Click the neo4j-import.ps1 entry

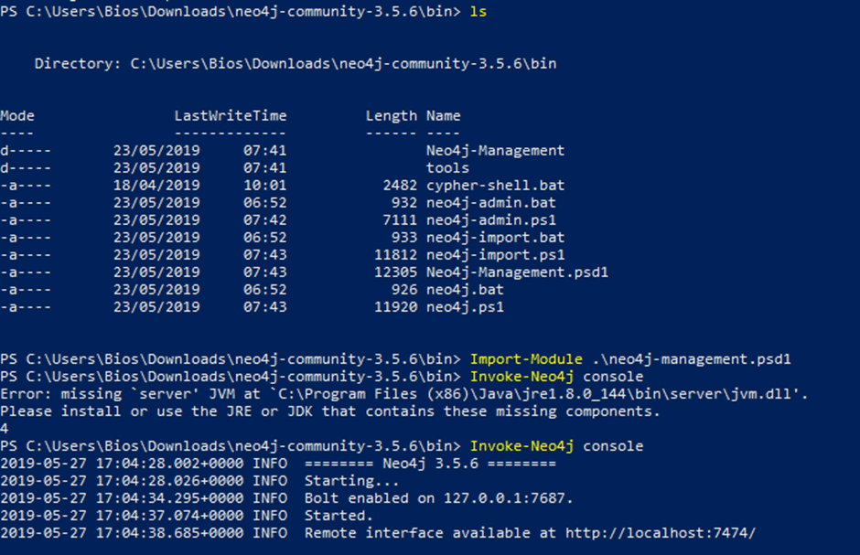495,255
